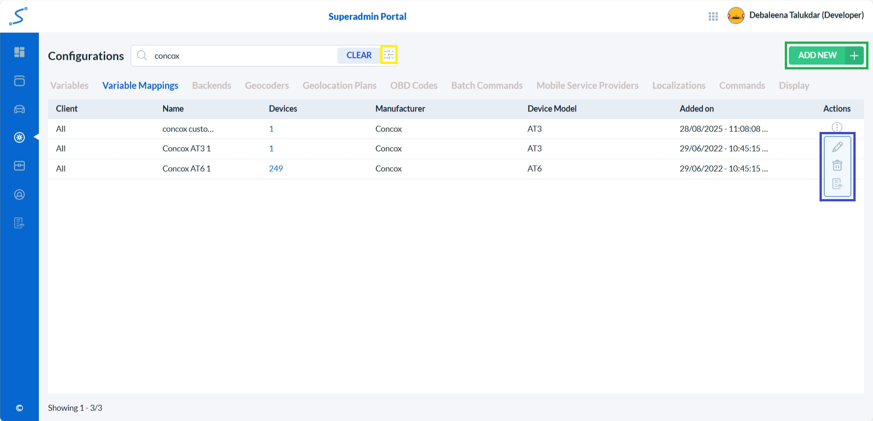
Task: Select the vehicles icon in the sidebar
Action: coord(19,109)
